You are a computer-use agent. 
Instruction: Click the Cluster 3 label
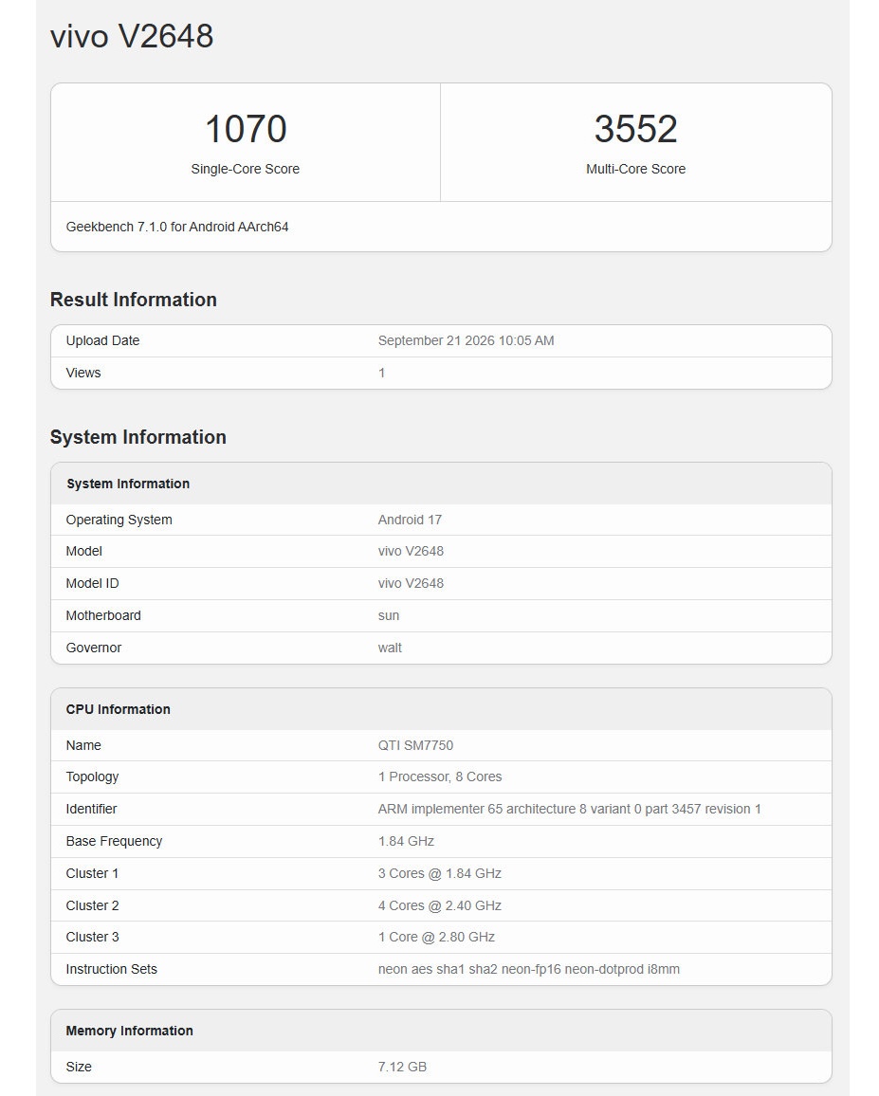tap(92, 938)
